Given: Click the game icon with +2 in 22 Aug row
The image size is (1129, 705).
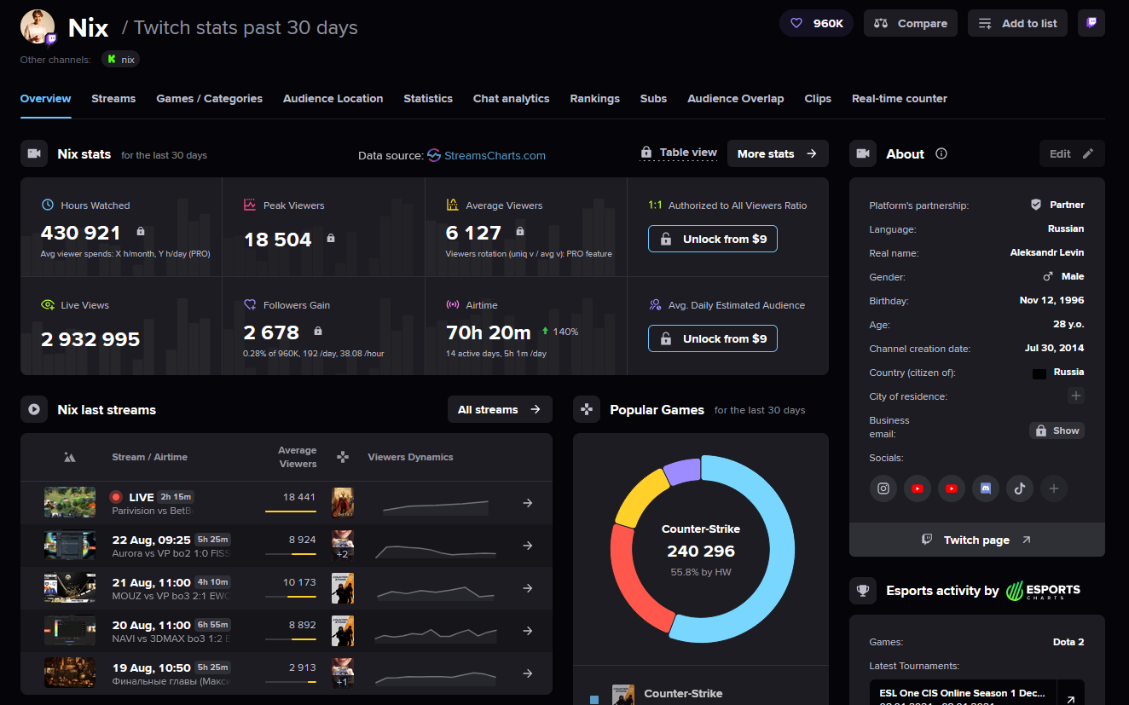Looking at the screenshot, I should (x=343, y=546).
